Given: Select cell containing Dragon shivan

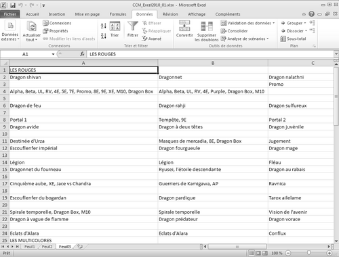Looking at the screenshot, I should pos(83,77).
